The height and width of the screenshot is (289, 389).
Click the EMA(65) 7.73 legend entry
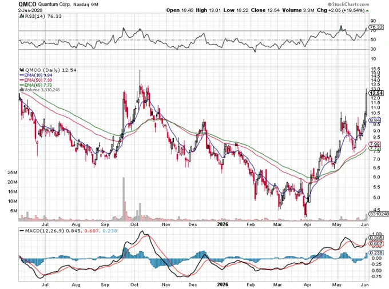point(35,85)
